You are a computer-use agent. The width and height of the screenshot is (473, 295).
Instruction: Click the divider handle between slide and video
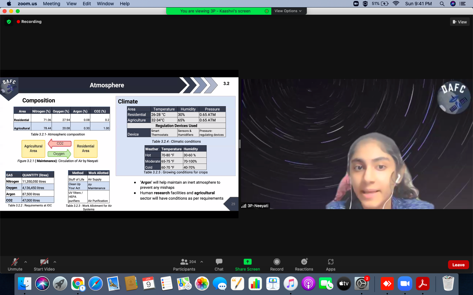coord(240,144)
